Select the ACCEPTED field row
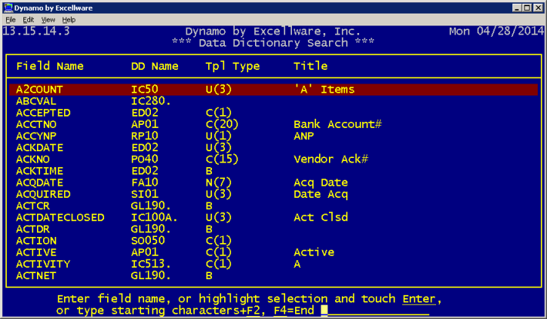This screenshot has width=547, height=319. 43,113
